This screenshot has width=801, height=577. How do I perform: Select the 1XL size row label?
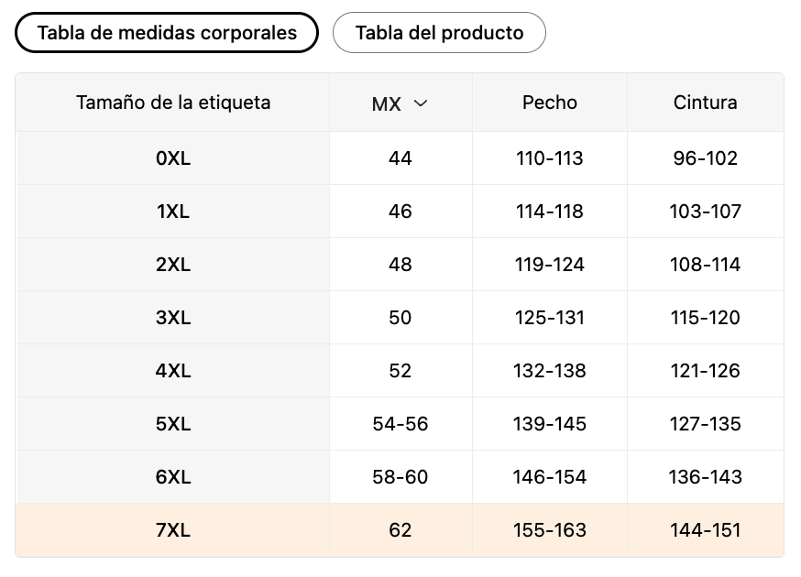click(173, 212)
